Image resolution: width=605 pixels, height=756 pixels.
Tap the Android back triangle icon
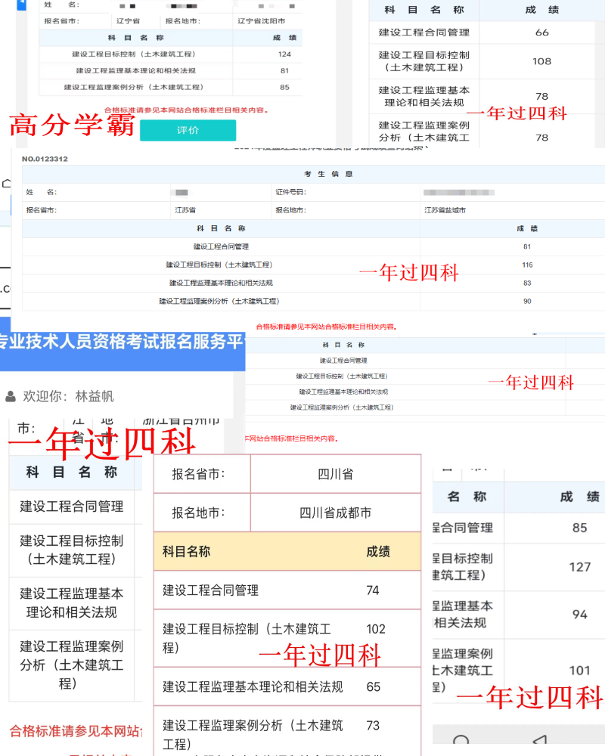(x=538, y=741)
